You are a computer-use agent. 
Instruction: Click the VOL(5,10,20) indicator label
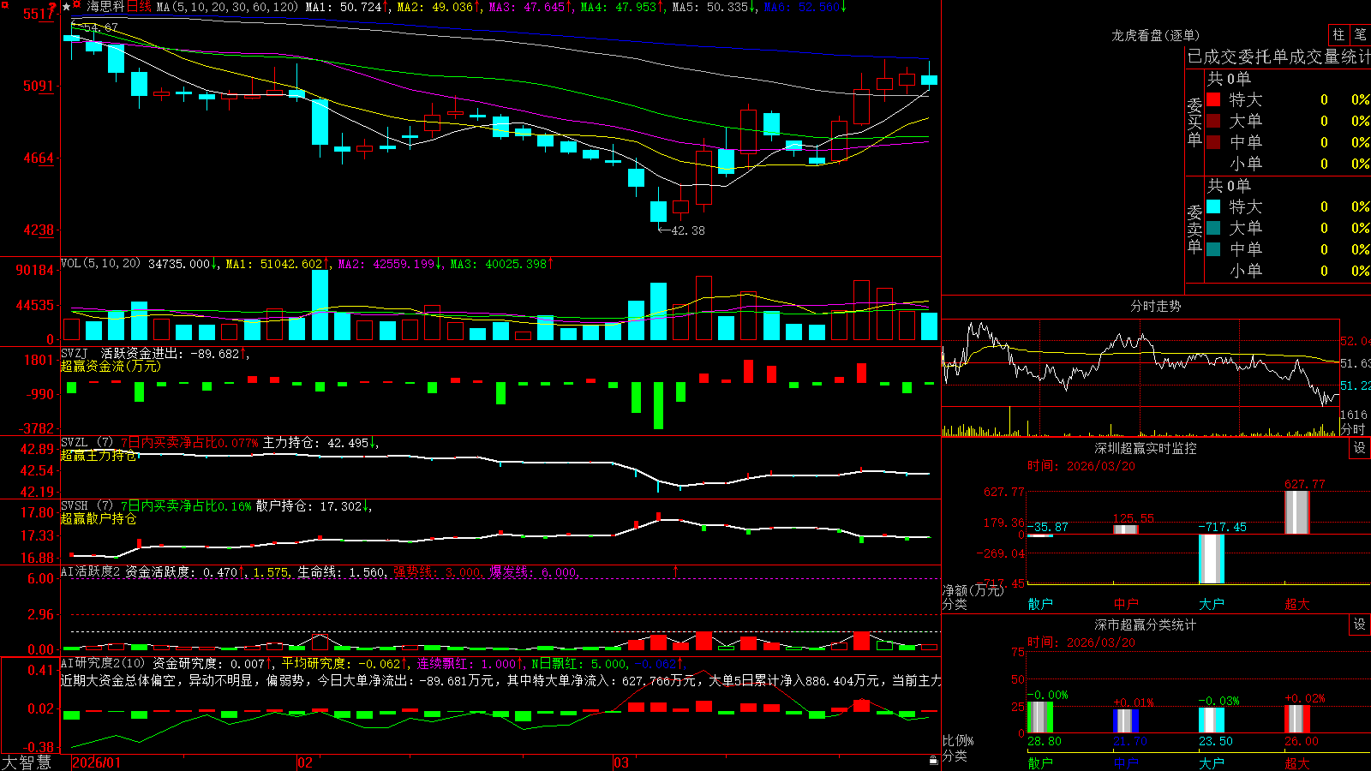(100, 264)
